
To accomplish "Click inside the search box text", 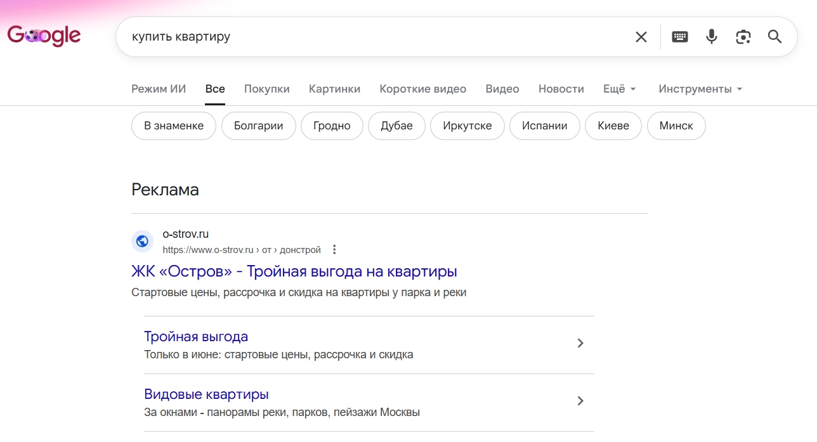I will 181,37.
